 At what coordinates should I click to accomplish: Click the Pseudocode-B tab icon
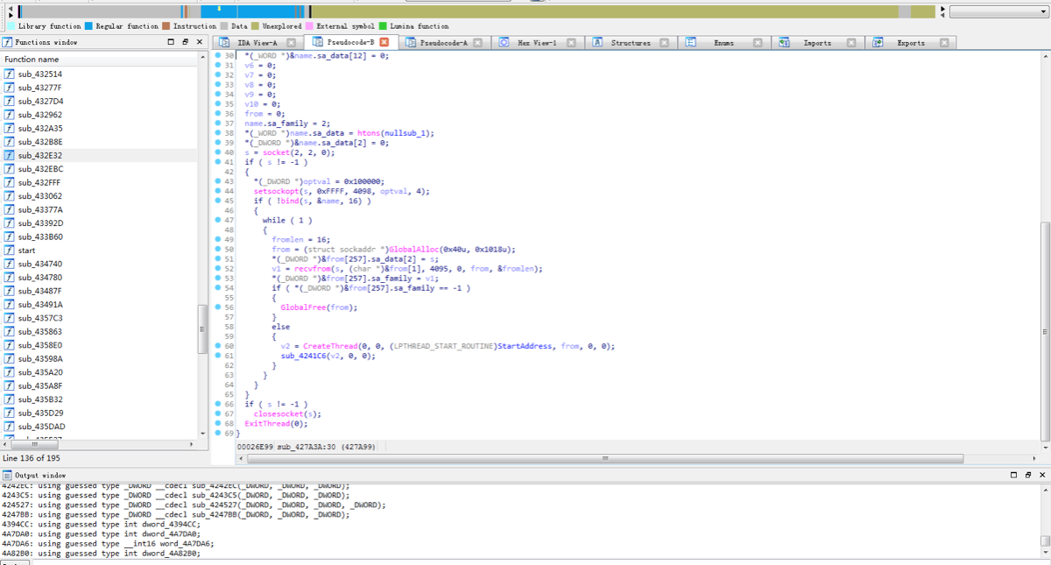(317, 42)
